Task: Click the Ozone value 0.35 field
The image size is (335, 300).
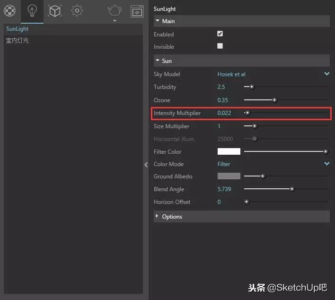Action: 222,100
